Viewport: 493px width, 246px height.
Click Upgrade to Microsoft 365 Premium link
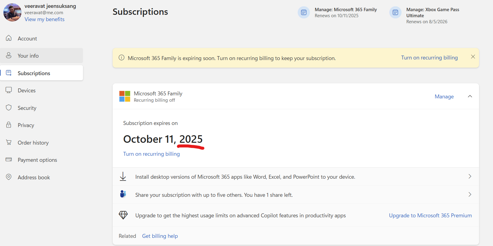(430, 216)
